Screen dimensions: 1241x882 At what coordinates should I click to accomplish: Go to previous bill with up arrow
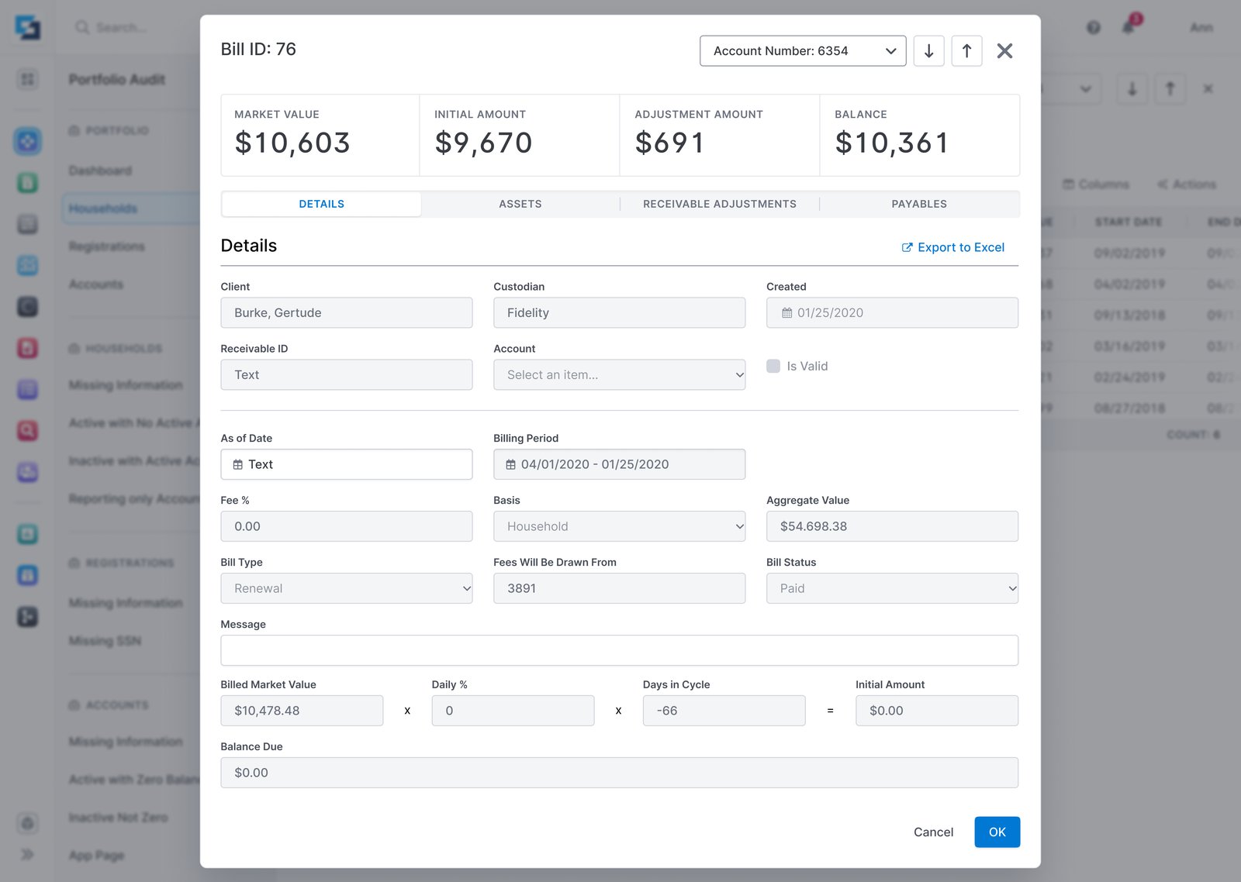point(966,51)
